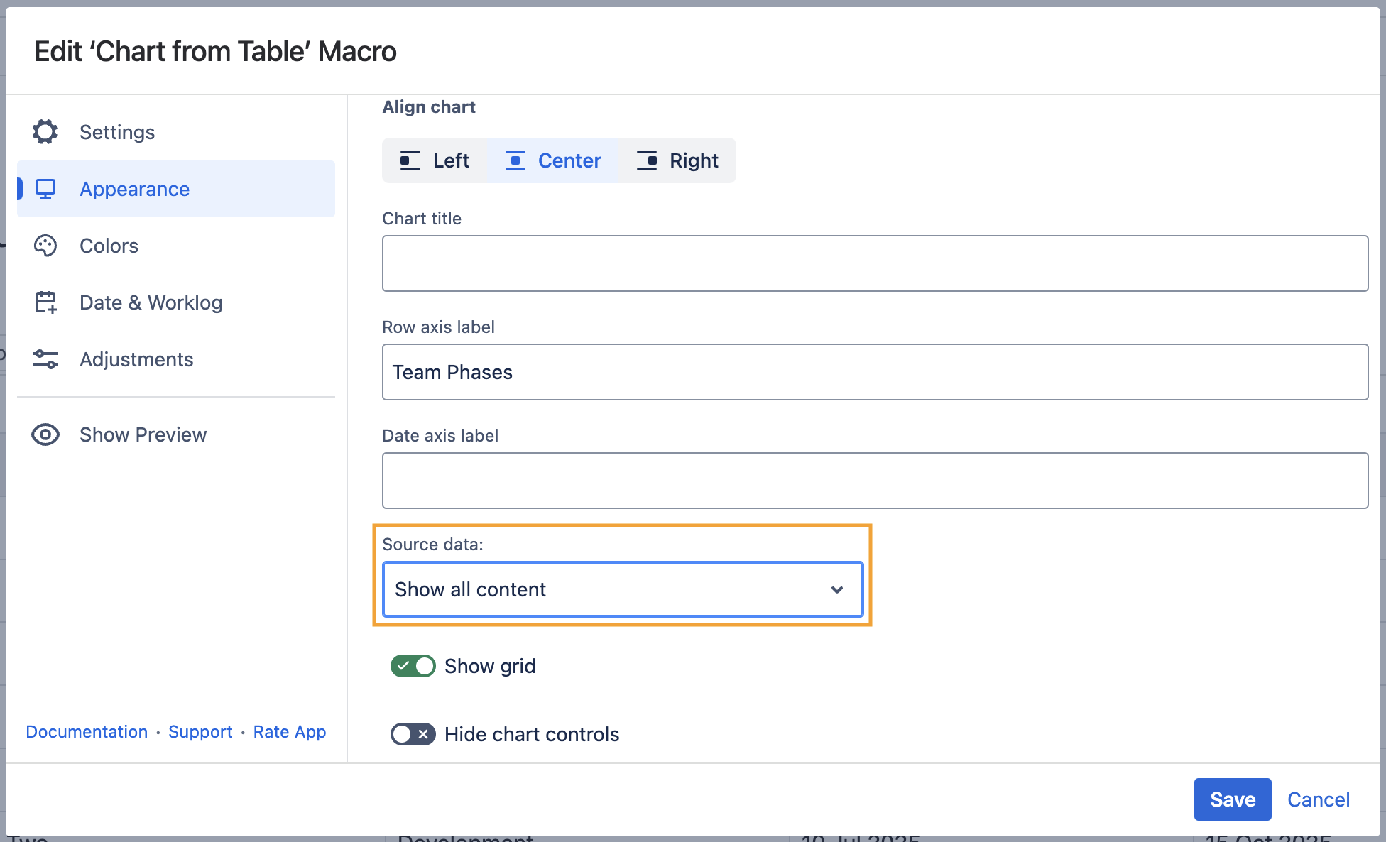Open the Colors tab label
The height and width of the screenshot is (842, 1386).
(x=109, y=246)
